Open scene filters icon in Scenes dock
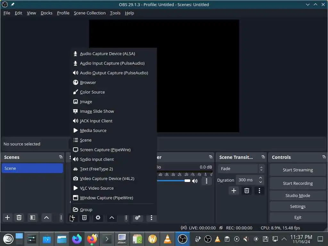The height and width of the screenshot is (246, 328). point(33,217)
